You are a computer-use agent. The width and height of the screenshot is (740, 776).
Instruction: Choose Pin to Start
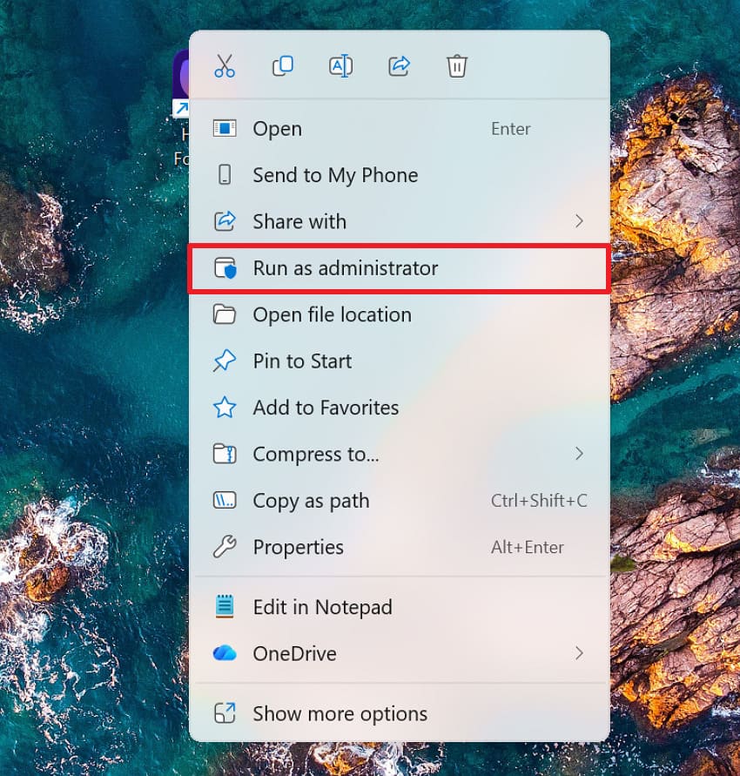coord(302,361)
